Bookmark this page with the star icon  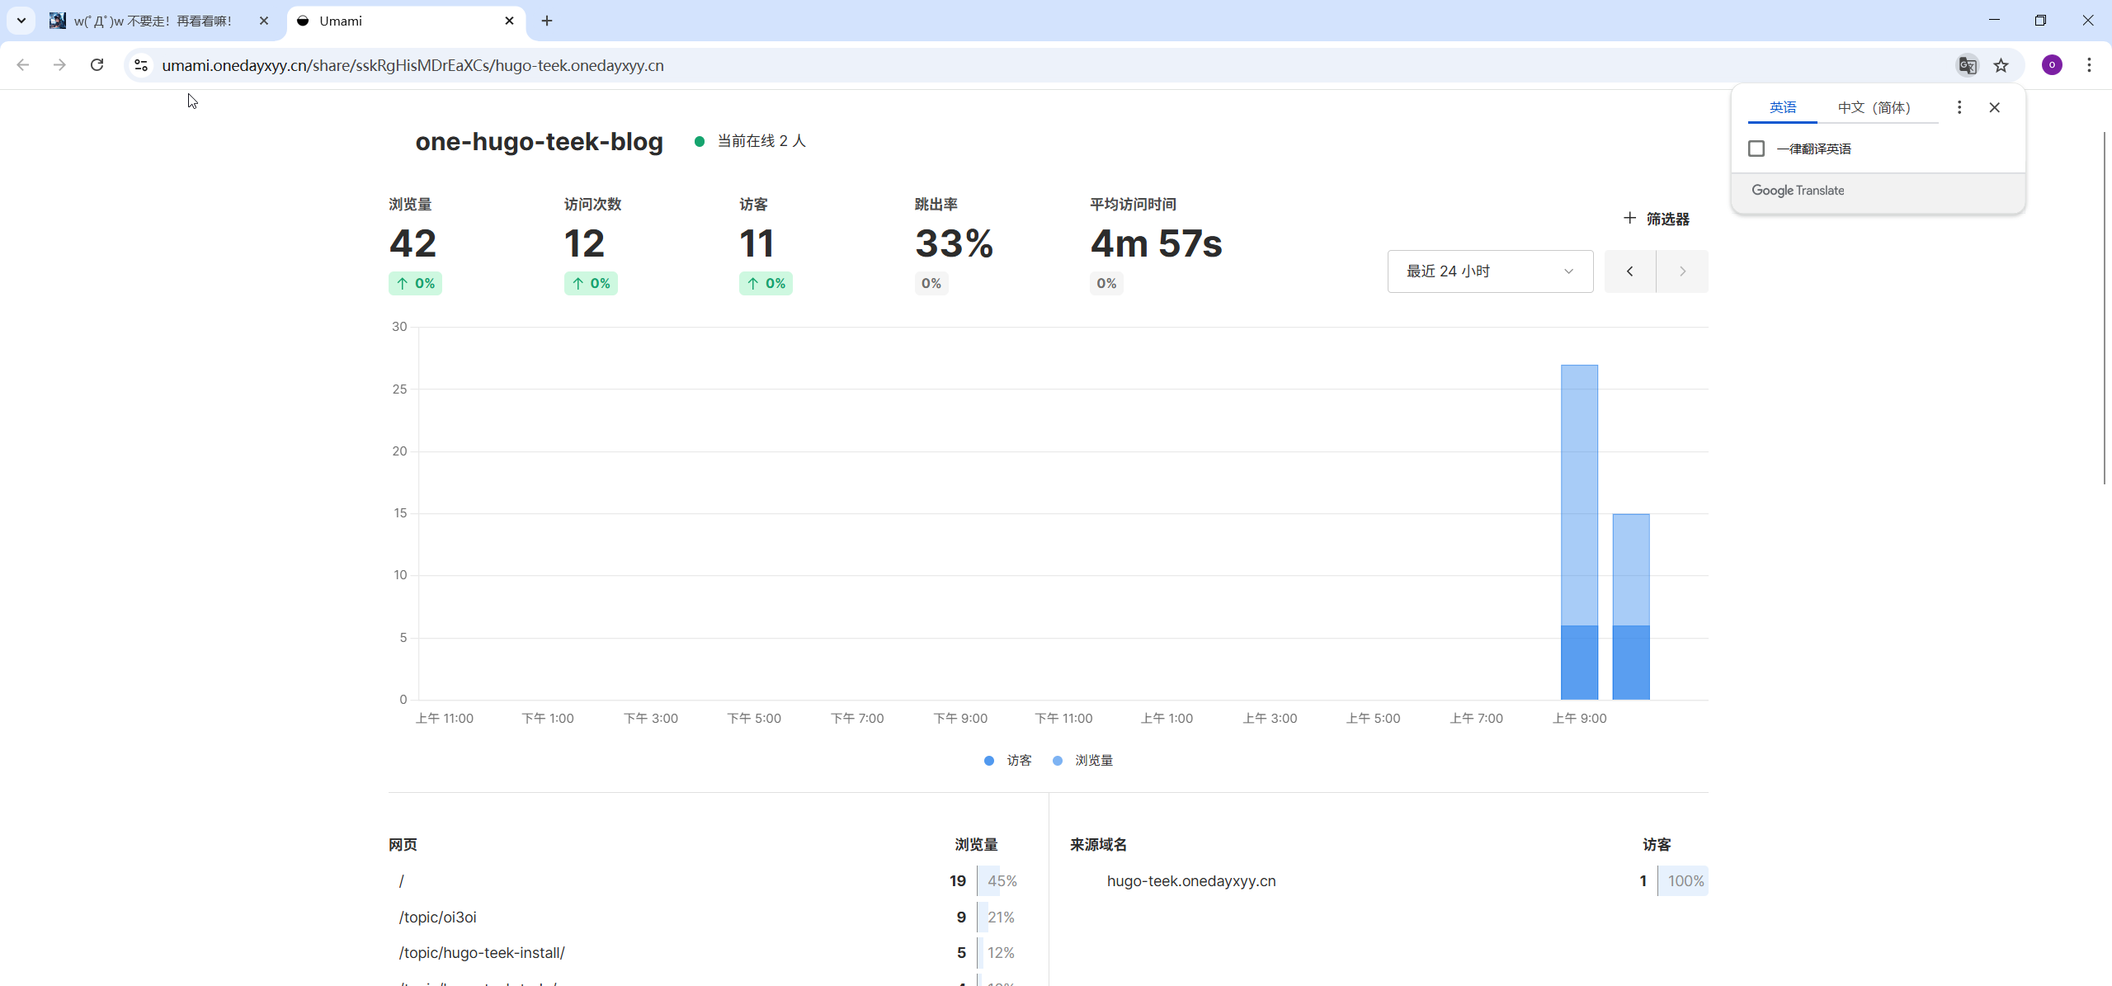tap(2001, 65)
